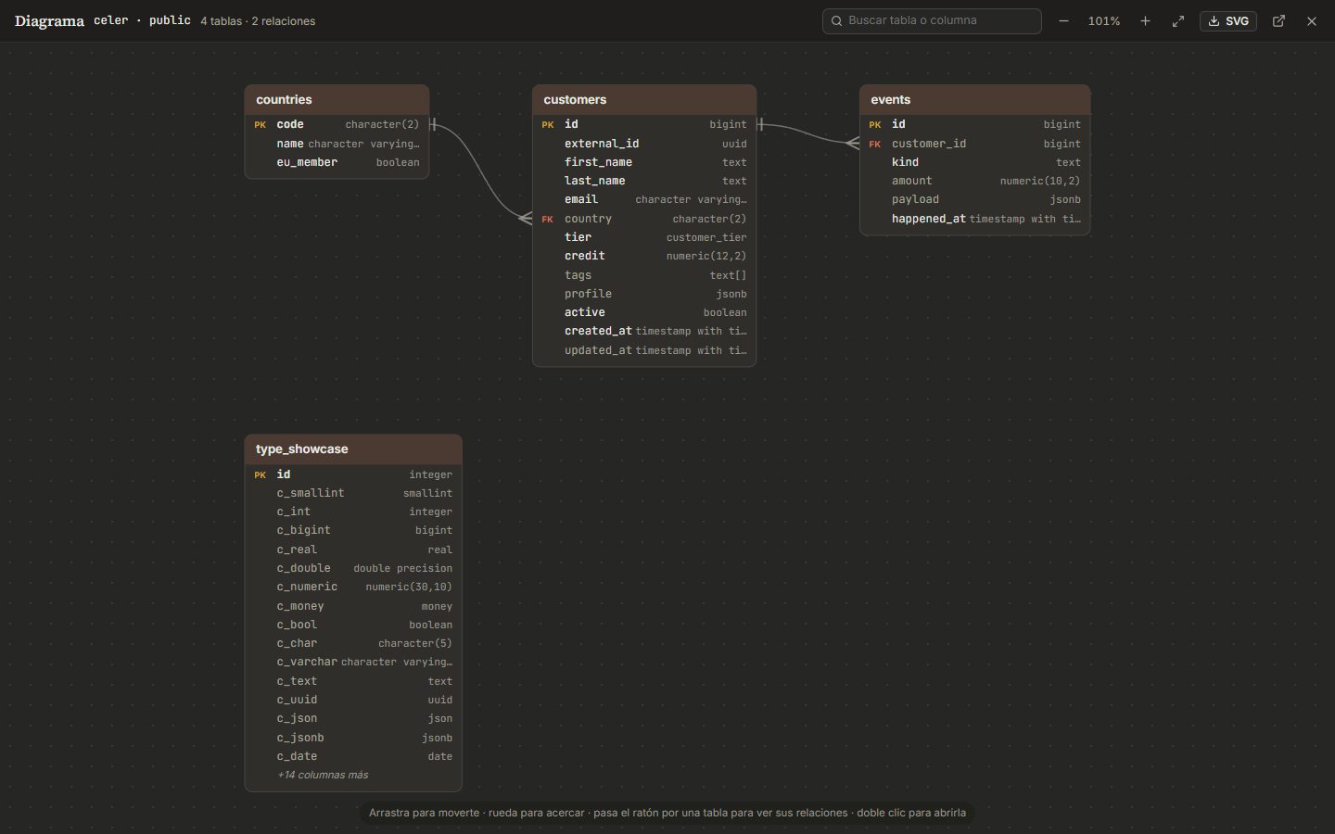The height and width of the screenshot is (834, 1335).
Task: Fit diagram to screen with expand icon
Action: click(x=1178, y=21)
